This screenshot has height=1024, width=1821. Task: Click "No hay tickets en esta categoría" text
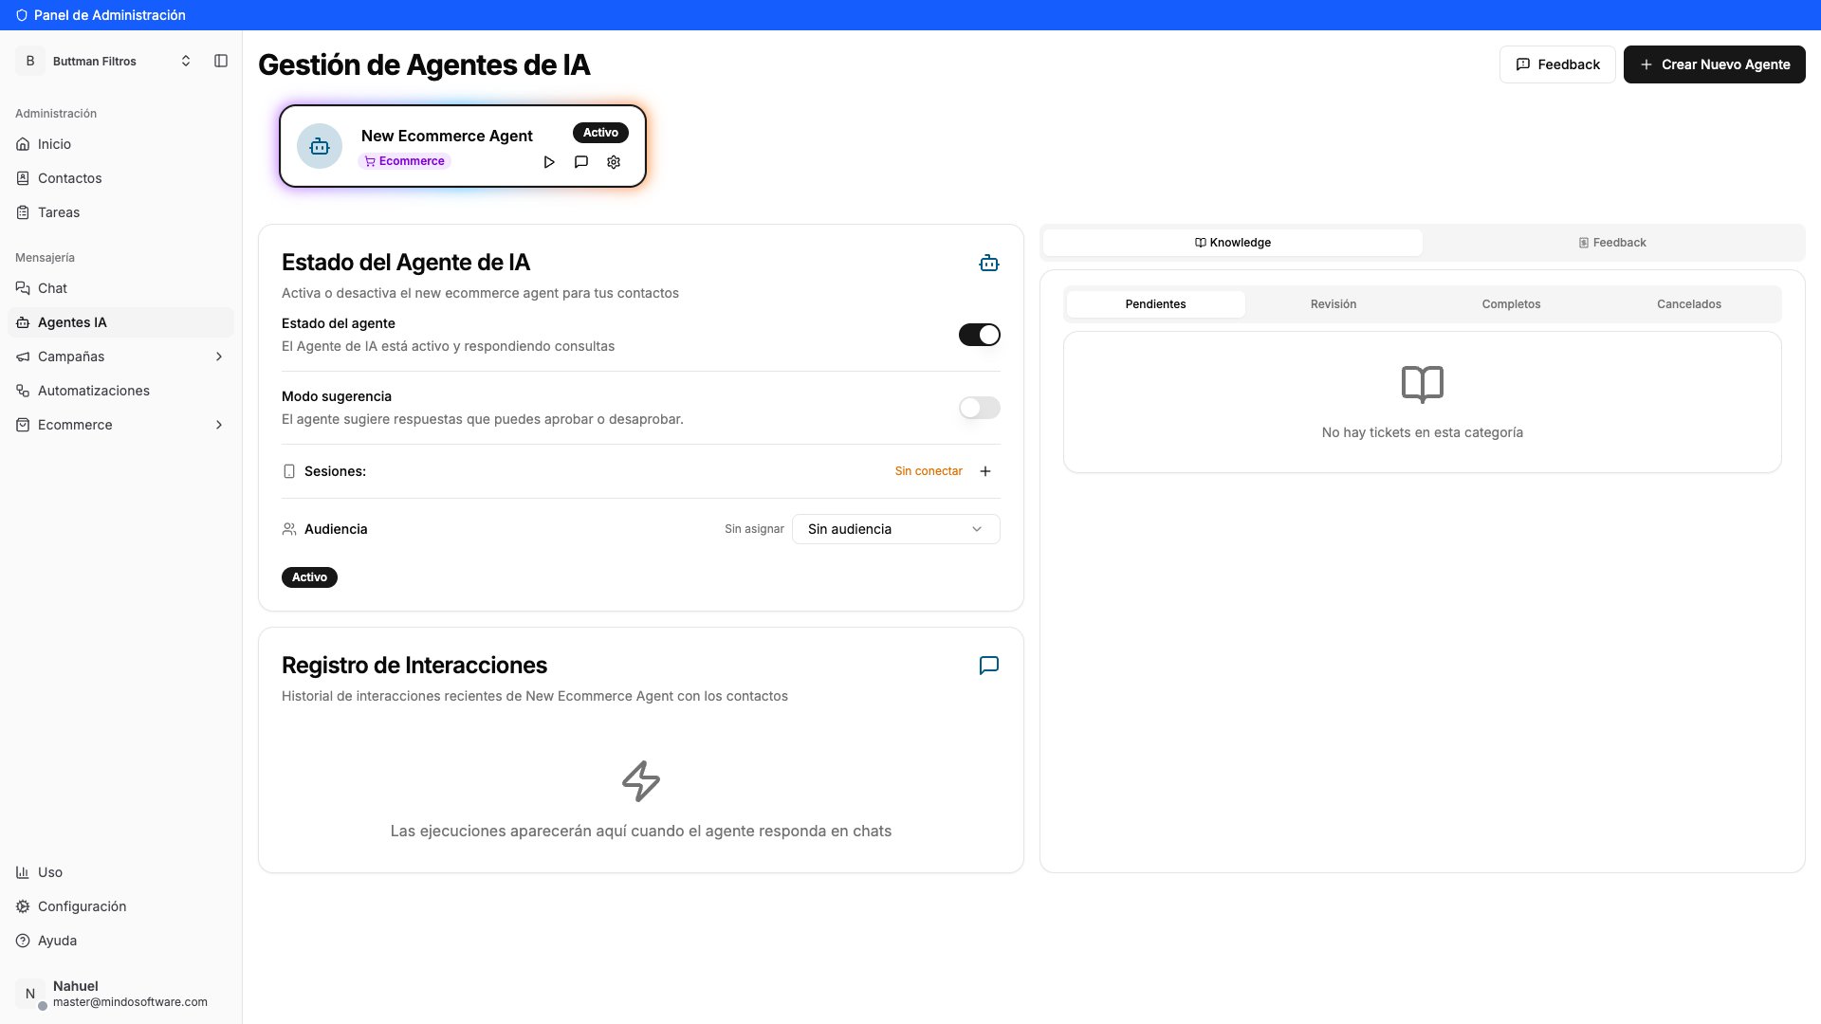pos(1423,432)
